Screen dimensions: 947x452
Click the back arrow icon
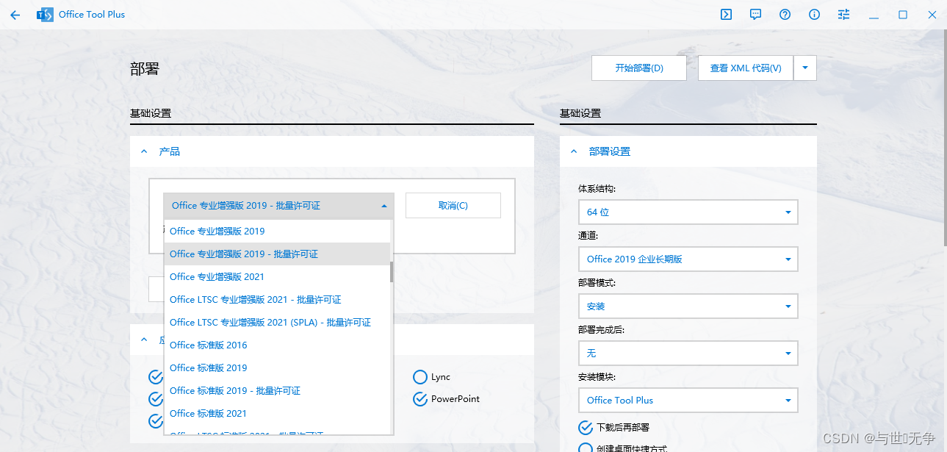click(x=15, y=15)
